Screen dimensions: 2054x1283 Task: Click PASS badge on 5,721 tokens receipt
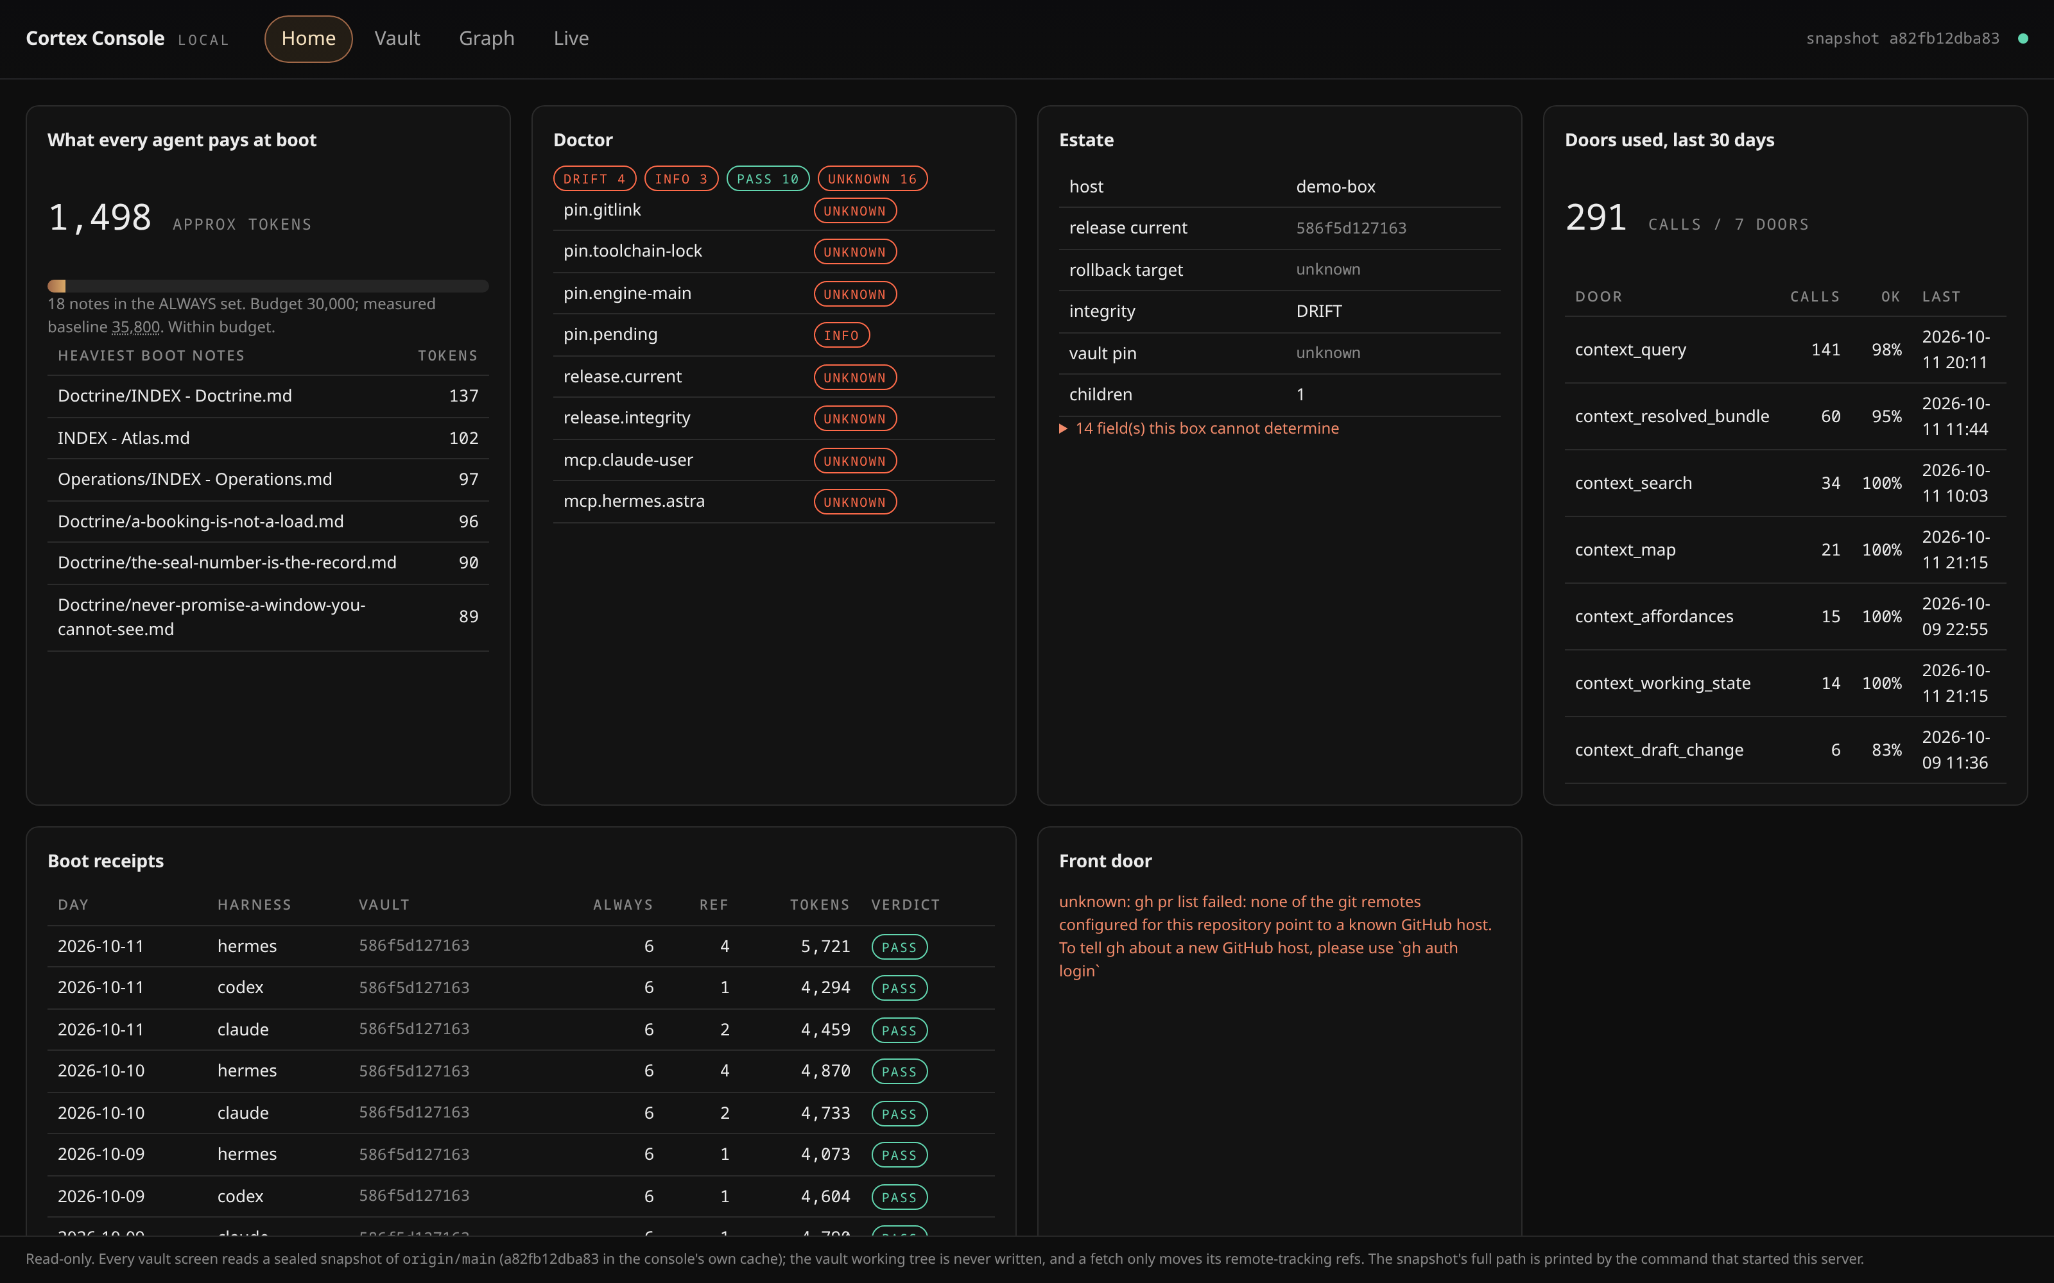(899, 947)
